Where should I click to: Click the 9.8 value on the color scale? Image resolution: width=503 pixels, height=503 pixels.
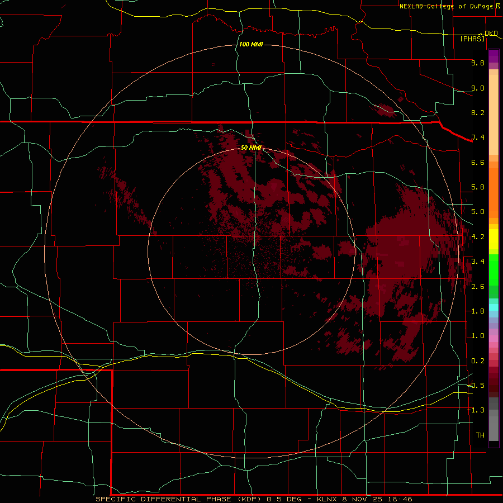click(x=478, y=63)
